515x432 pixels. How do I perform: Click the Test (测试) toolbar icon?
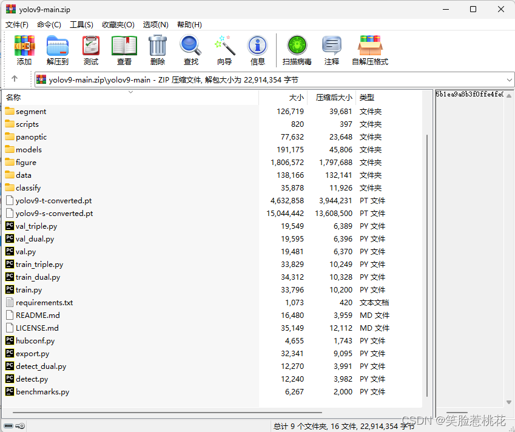[x=91, y=46]
